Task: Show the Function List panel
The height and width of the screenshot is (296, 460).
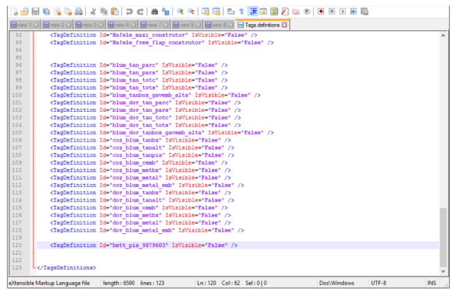Action: 285,11
